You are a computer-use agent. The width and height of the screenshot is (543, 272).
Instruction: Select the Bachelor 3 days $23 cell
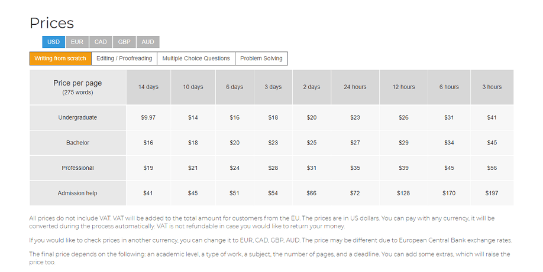point(273,143)
